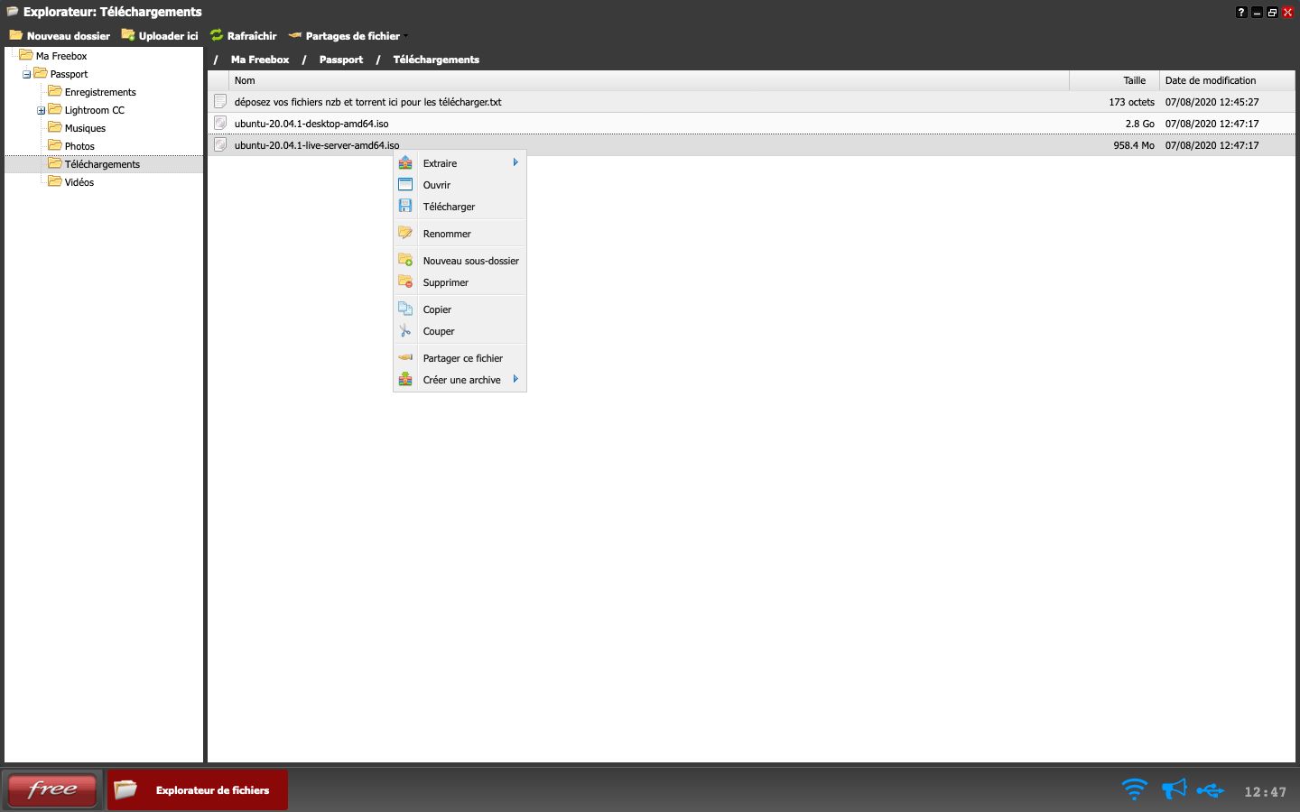Sort by the Taille column header
Viewport: 1300px width, 812px height.
pyautogui.click(x=1114, y=80)
